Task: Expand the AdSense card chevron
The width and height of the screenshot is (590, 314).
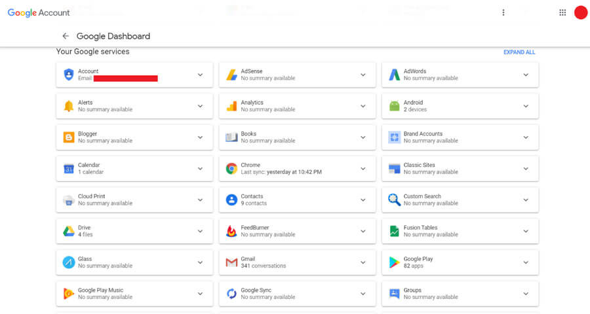Action: tap(363, 75)
